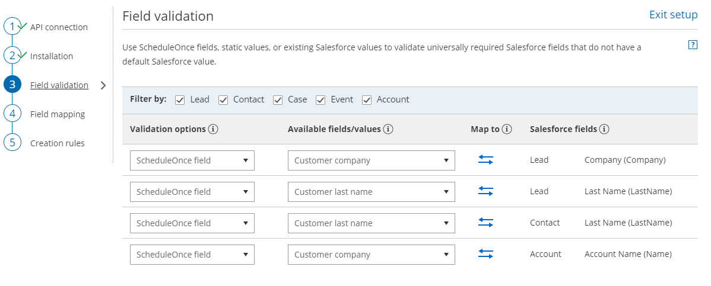
Task: Toggle the Contact filter checkbox
Action: (223, 100)
